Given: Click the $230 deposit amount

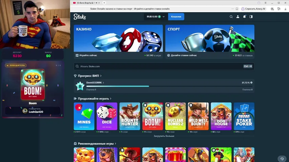Looking at the screenshot, I should (17, 56).
